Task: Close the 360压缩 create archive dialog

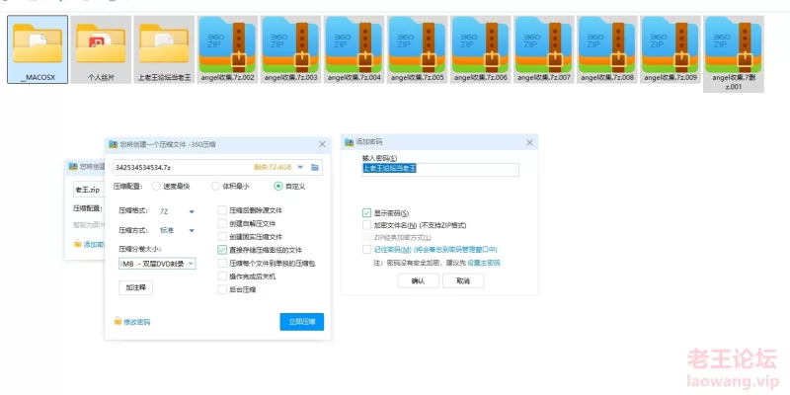Action: [x=323, y=144]
